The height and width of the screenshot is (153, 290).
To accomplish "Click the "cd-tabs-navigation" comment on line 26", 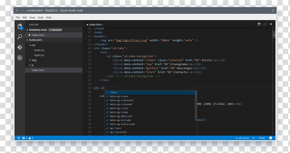I will click(x=138, y=76).
